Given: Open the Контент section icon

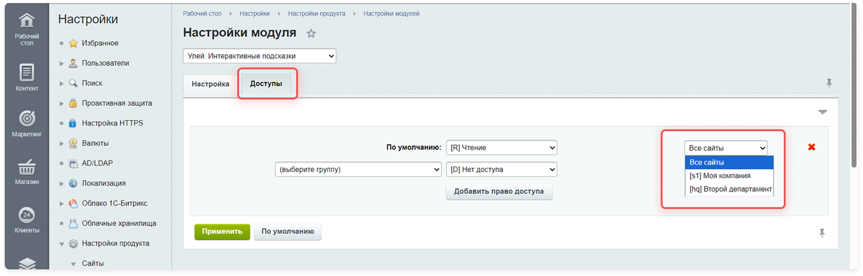Looking at the screenshot, I should [27, 73].
